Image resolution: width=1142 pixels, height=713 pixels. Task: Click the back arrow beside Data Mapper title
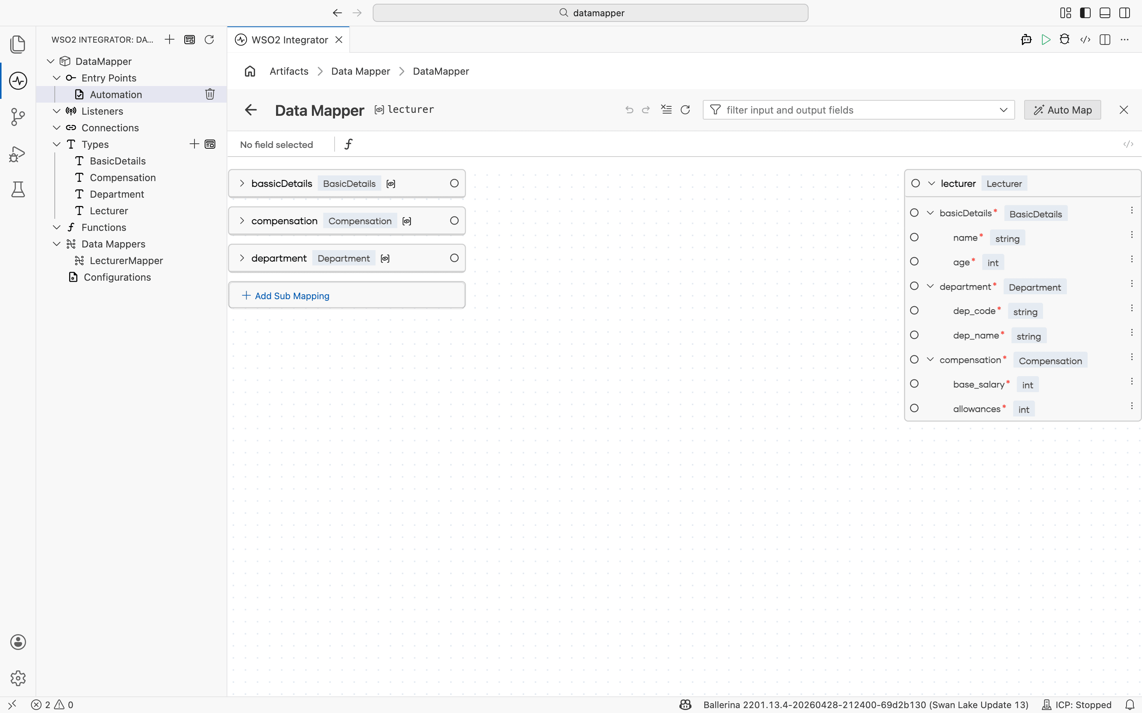251,110
